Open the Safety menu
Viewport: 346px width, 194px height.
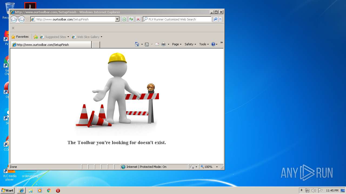(x=190, y=44)
